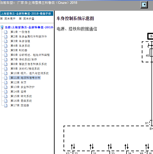Click the page icon of 第2章
The image size is (153, 154).
(6, 37)
